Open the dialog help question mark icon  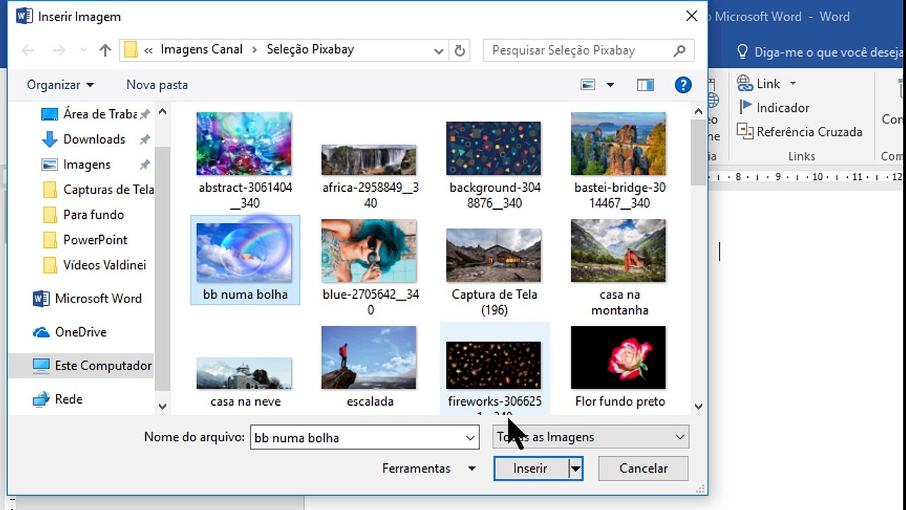pyautogui.click(x=683, y=85)
